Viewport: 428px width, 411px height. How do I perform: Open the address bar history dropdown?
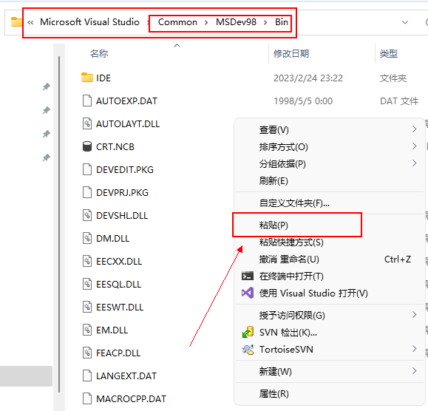click(405, 22)
